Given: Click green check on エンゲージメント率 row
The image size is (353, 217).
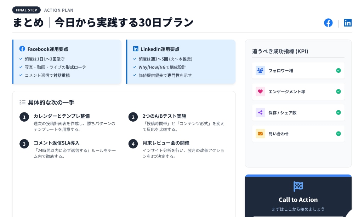Looking at the screenshot, I should [338, 92].
